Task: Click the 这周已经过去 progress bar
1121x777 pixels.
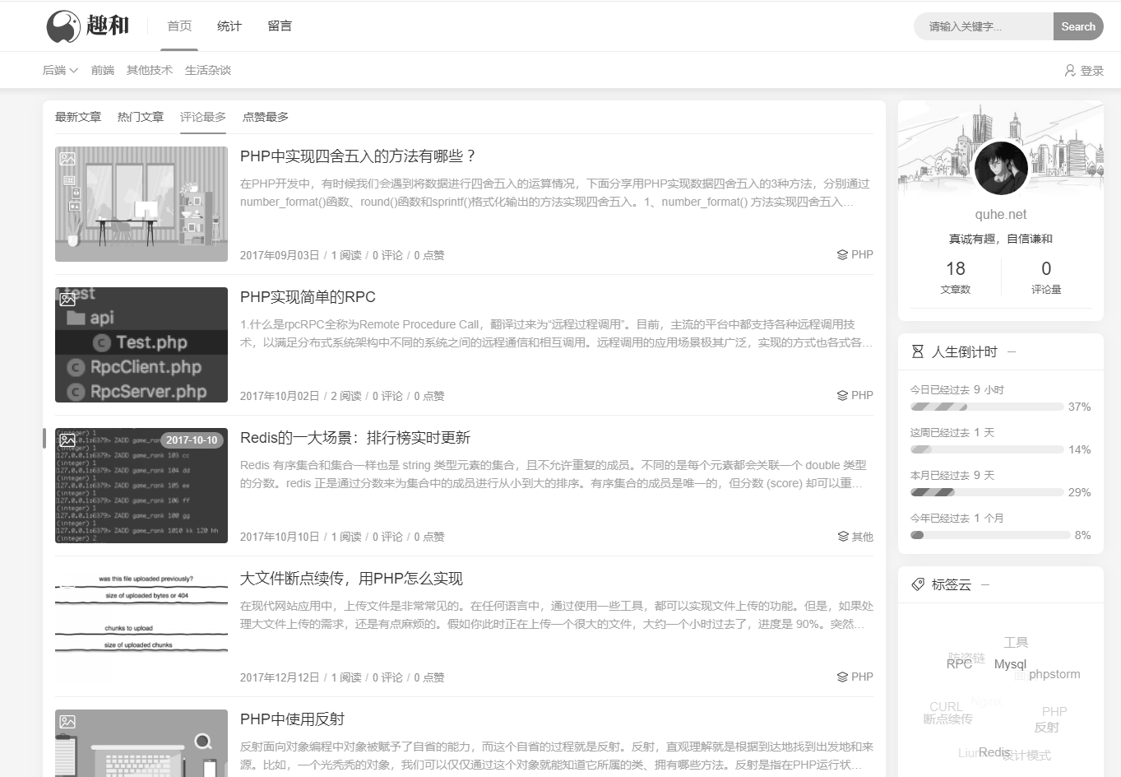Action: pyautogui.click(x=987, y=449)
